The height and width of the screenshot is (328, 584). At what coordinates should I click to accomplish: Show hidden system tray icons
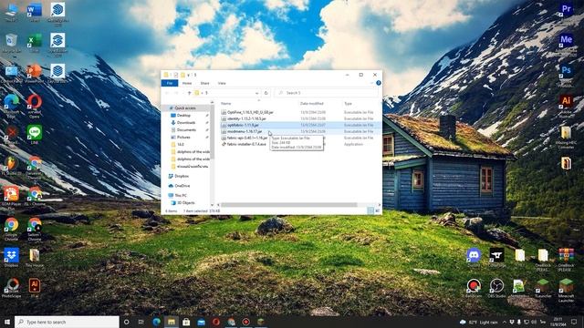click(x=505, y=322)
